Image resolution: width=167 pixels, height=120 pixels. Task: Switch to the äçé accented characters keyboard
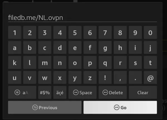pyautogui.click(x=60, y=92)
